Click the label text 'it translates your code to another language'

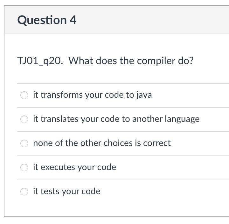[116, 119]
